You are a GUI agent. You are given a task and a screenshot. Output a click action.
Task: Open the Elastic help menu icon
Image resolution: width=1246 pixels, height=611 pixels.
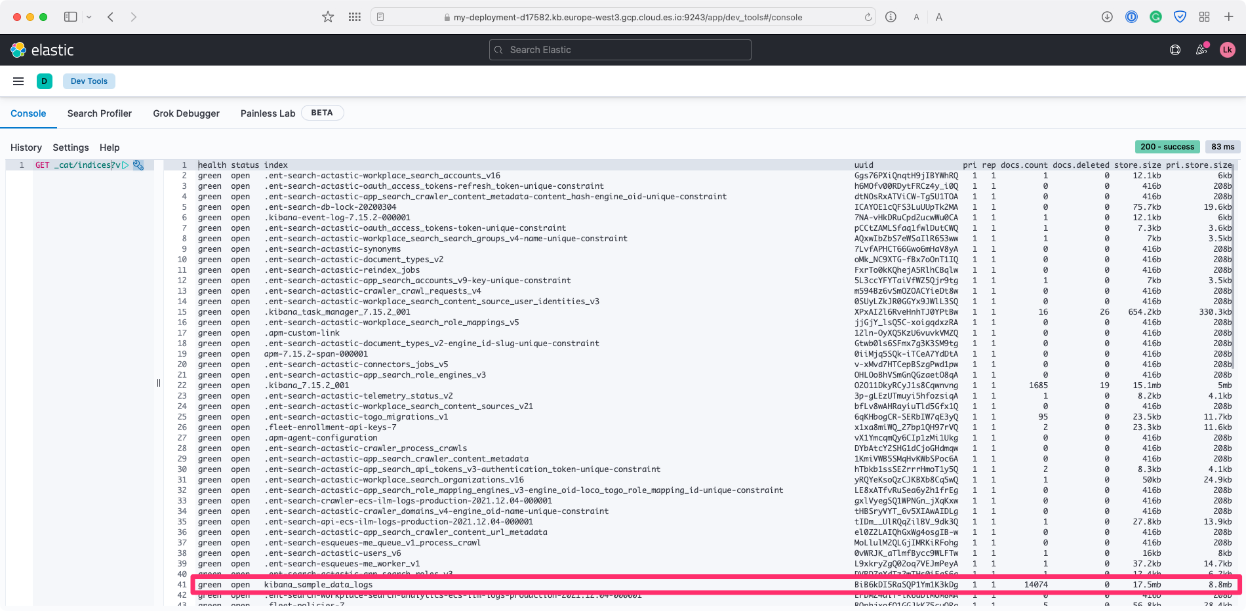(x=1175, y=50)
